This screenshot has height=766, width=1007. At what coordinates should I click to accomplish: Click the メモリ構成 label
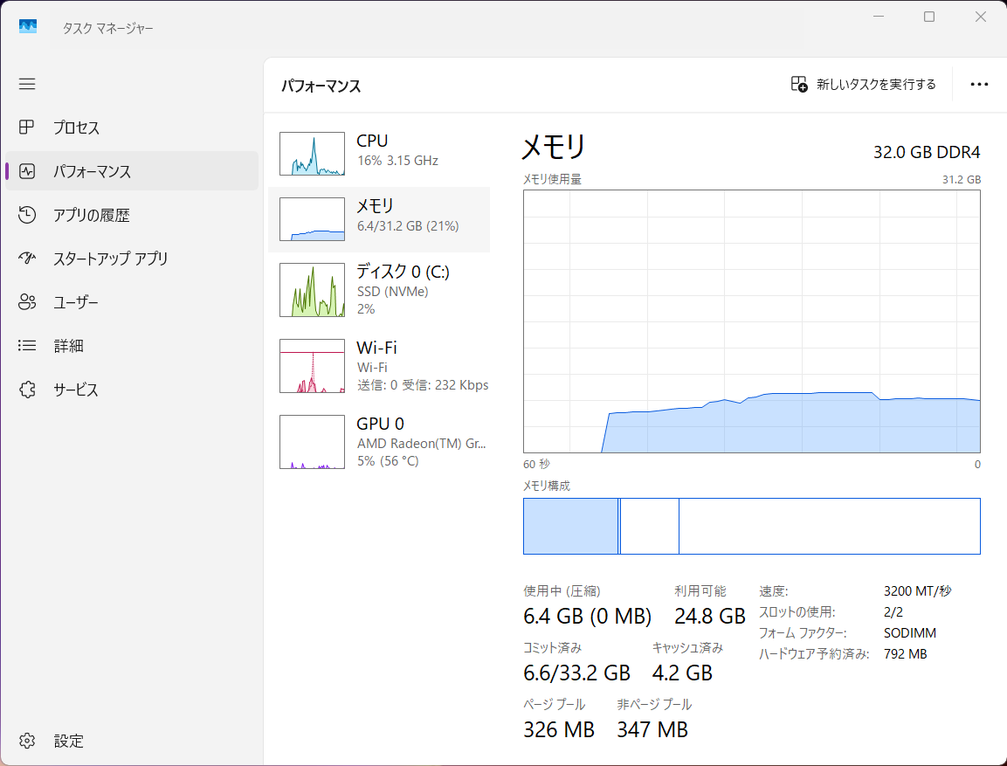tap(547, 486)
